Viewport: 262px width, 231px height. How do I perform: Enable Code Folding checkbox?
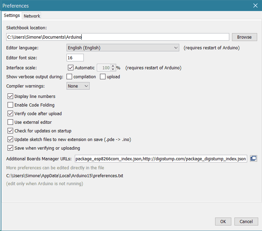pyautogui.click(x=10, y=105)
